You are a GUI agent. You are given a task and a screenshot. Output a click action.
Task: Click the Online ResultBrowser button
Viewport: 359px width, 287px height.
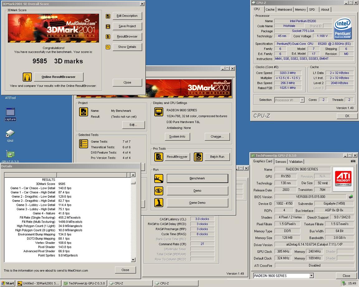59,77
